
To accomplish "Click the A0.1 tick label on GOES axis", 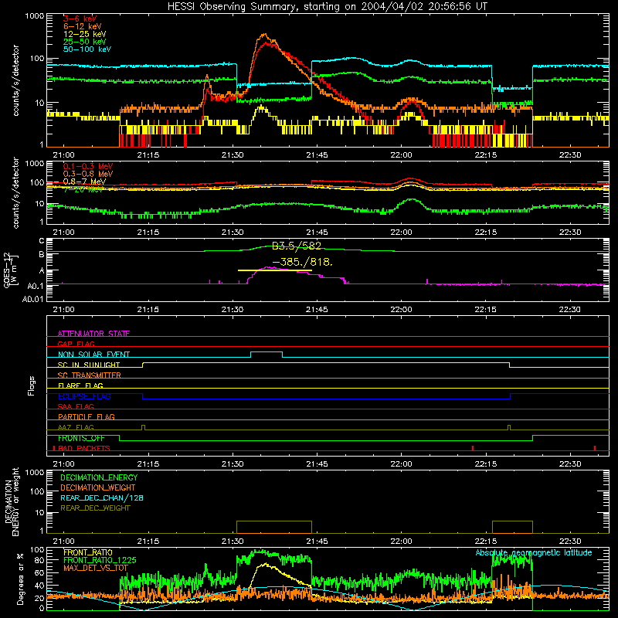I will click(35, 286).
